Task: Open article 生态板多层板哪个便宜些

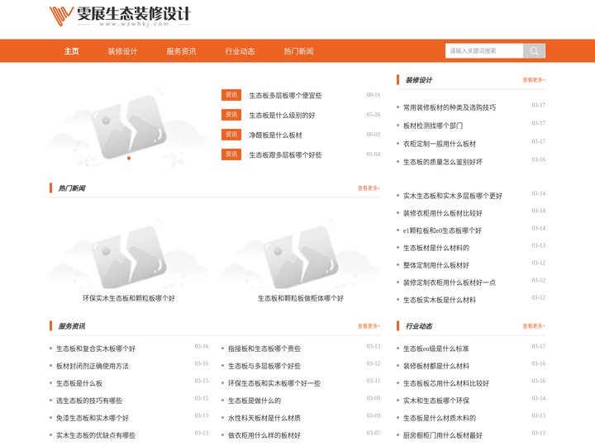Action: pyautogui.click(x=285, y=96)
